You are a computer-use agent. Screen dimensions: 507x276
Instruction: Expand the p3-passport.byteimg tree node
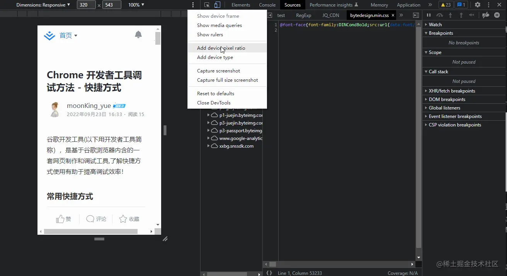(209, 131)
